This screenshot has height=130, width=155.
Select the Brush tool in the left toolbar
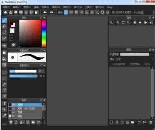tap(4, 20)
